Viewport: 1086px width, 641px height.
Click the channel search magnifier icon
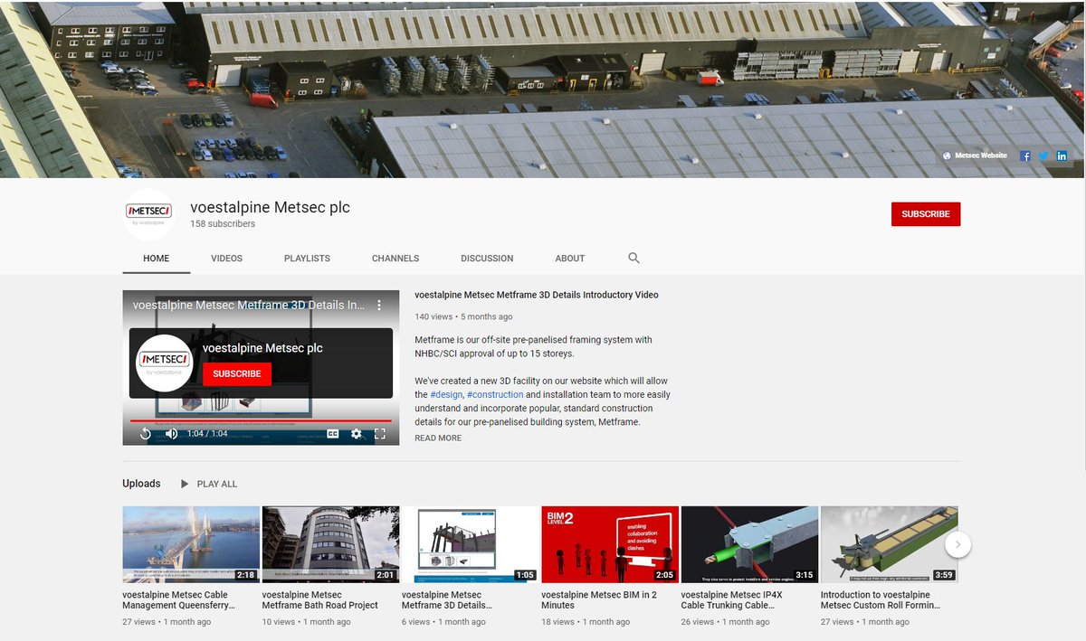633,258
